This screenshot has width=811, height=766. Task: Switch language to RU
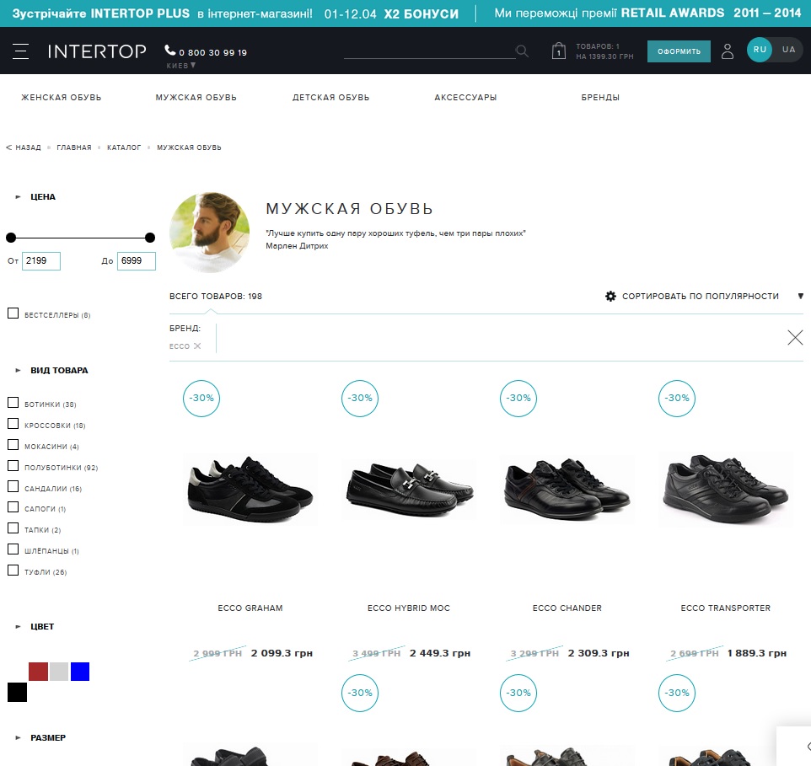pos(760,50)
